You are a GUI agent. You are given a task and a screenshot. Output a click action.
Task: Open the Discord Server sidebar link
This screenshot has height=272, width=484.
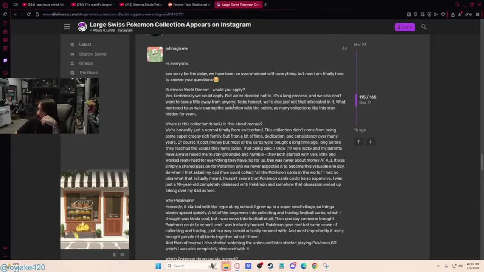93,54
